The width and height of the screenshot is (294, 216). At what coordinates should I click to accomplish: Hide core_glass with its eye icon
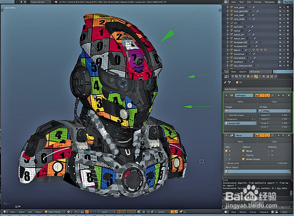(x=280, y=7)
